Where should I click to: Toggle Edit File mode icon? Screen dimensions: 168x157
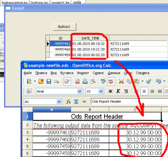click(x=67, y=81)
